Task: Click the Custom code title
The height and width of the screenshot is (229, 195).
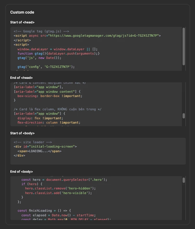Action: tap(22, 12)
